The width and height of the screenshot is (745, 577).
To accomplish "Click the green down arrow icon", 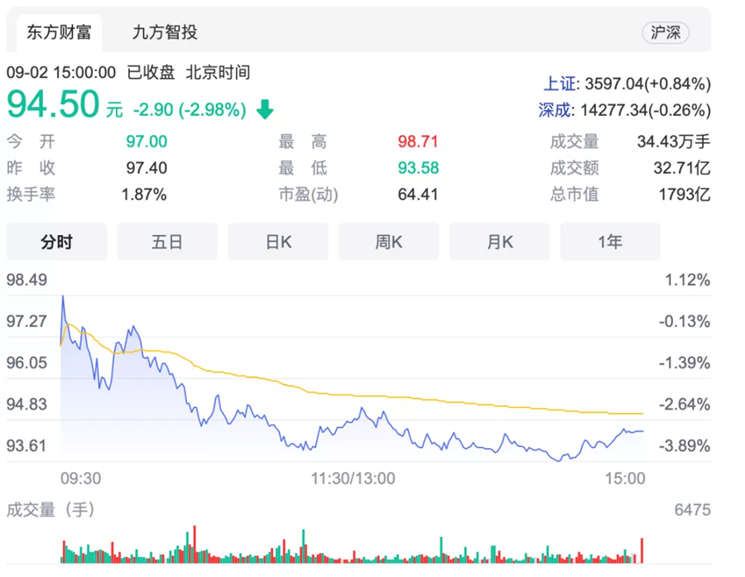I will [265, 109].
